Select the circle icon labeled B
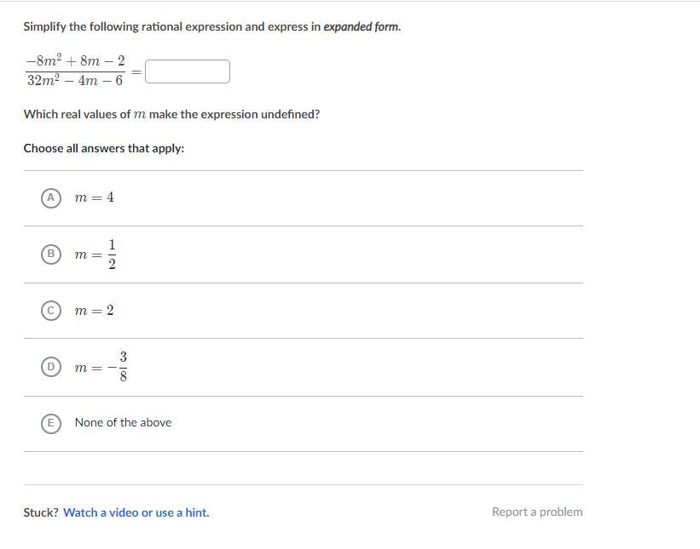 pyautogui.click(x=51, y=254)
